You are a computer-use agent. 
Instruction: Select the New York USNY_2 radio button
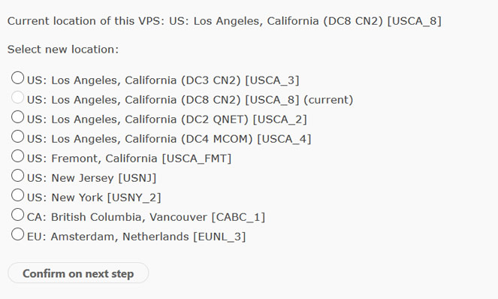click(17, 195)
